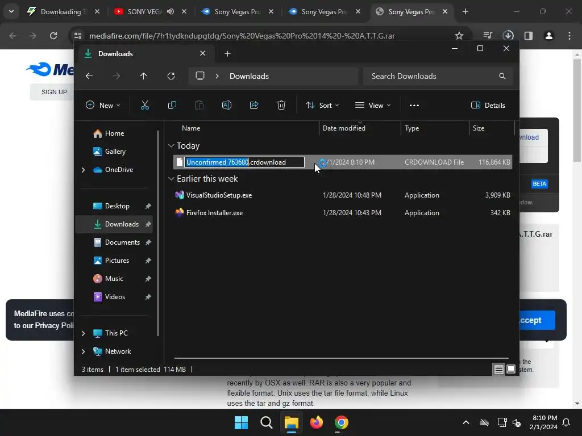Click the Share icon in toolbar
The width and height of the screenshot is (582, 436).
click(254, 105)
